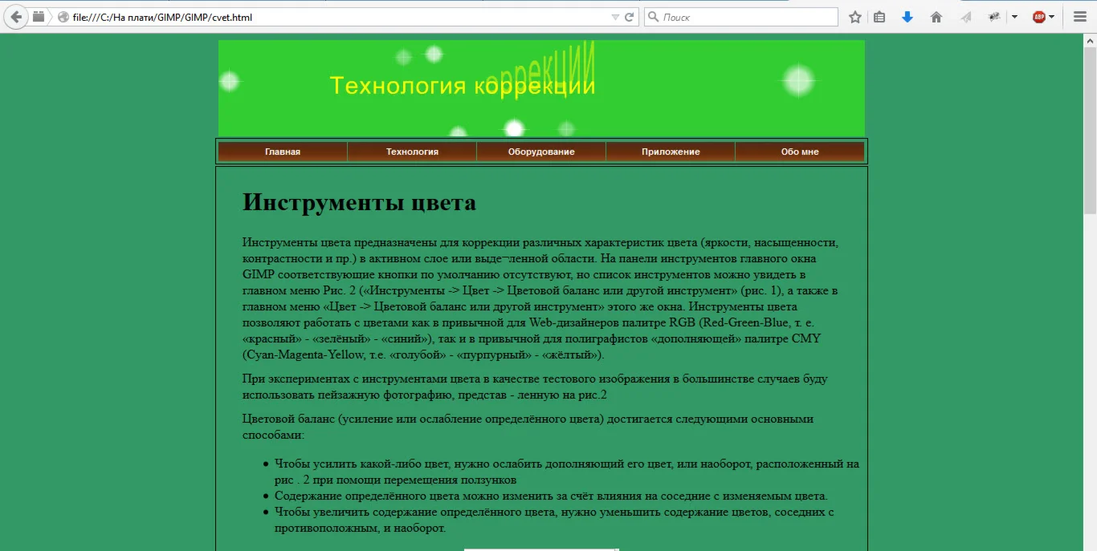Click bullet starting Содержание определённого цвета
Image resolution: width=1097 pixels, height=551 pixels.
click(551, 496)
